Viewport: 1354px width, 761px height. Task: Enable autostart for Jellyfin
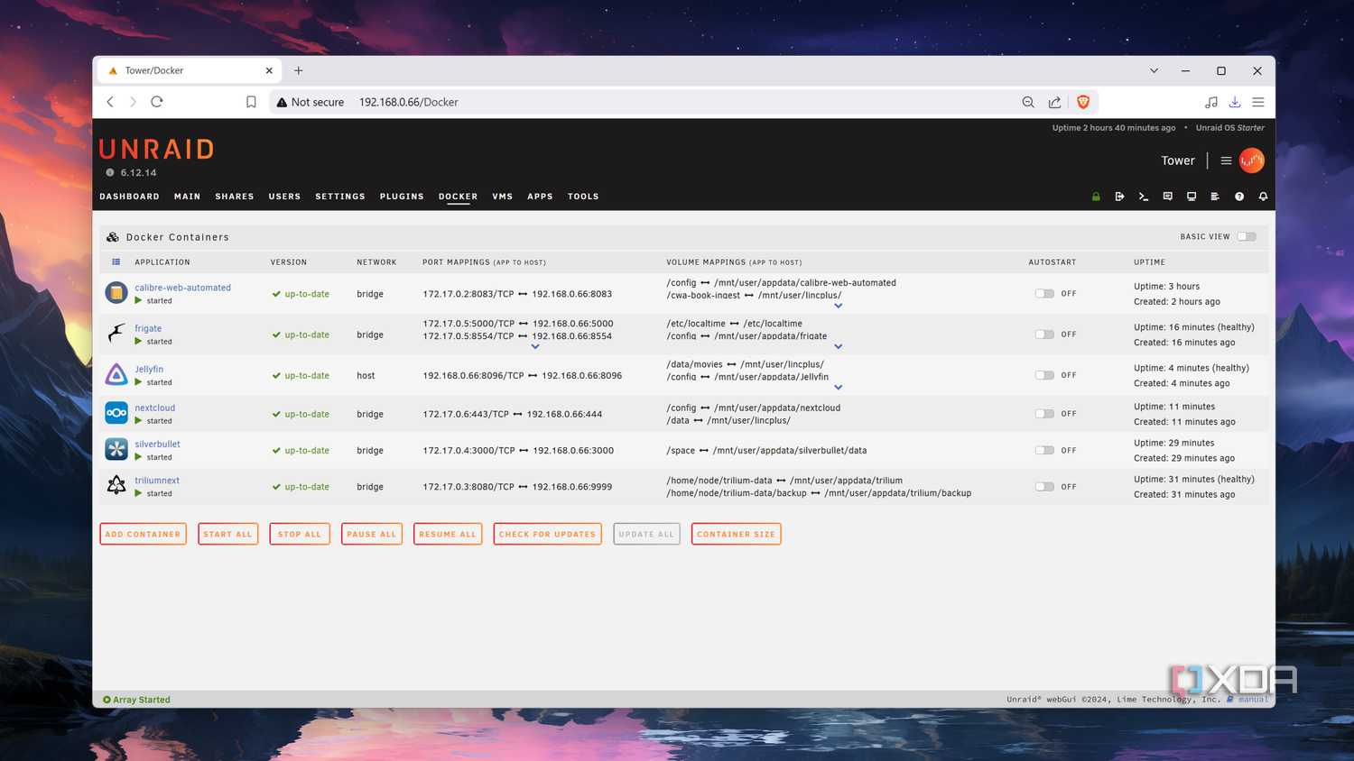click(1044, 375)
